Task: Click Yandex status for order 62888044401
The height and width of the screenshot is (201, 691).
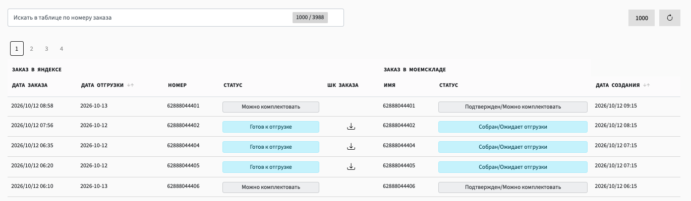Action: point(271,107)
